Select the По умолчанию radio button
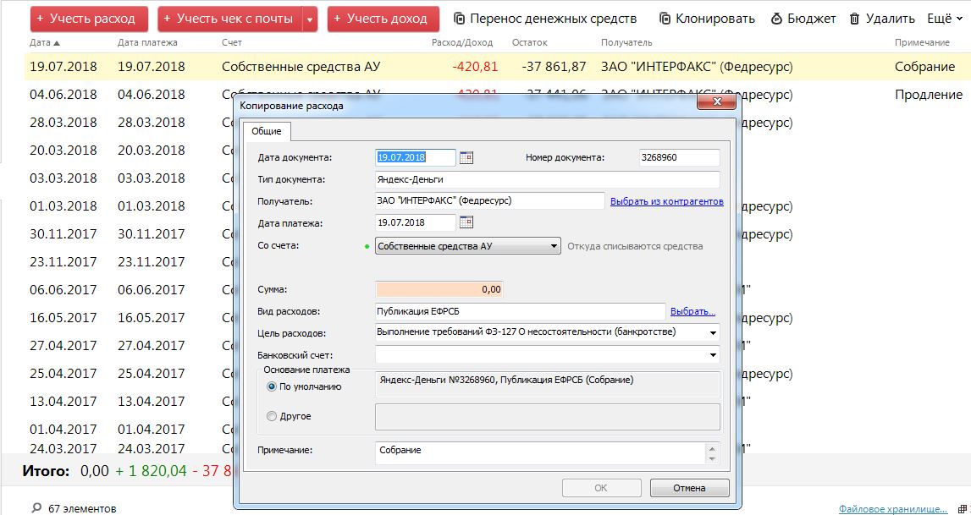This screenshot has width=971, height=515. [272, 386]
